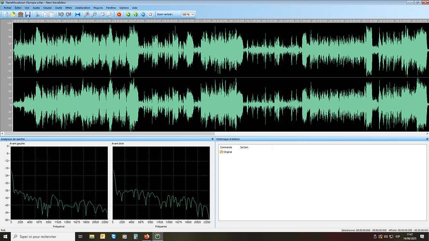Open the Options menu
Screen dimensions: 429x241
coord(124,8)
